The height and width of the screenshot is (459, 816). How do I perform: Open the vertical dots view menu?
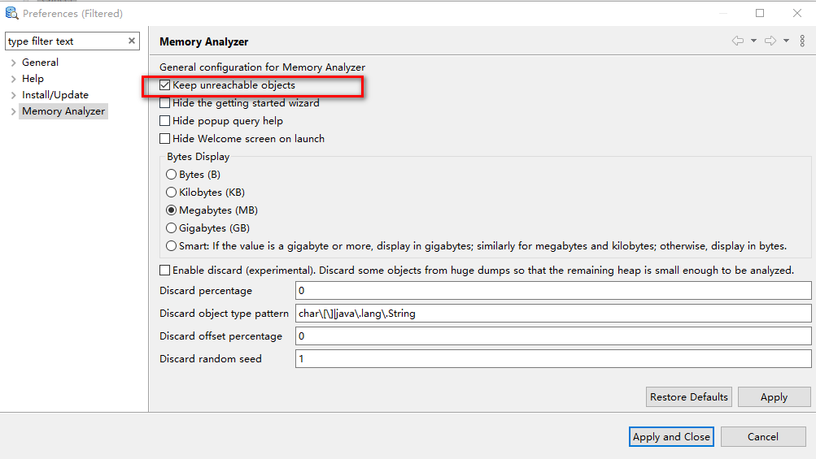(802, 41)
